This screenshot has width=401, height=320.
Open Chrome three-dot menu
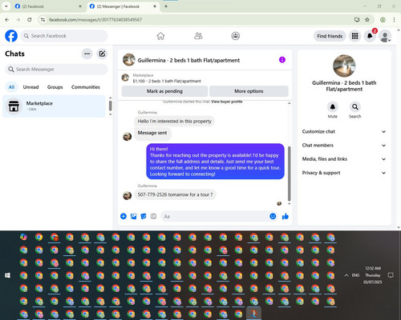coord(394,19)
